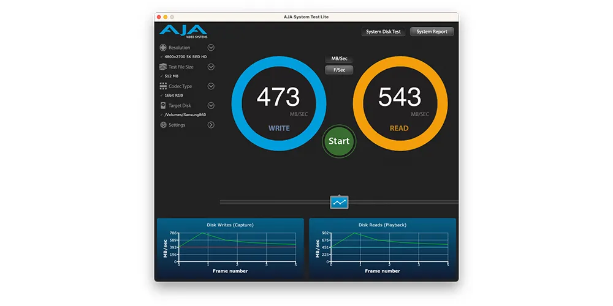Image resolution: width=613 pixels, height=306 pixels.
Task: Switch units to F/Sec
Action: click(339, 70)
